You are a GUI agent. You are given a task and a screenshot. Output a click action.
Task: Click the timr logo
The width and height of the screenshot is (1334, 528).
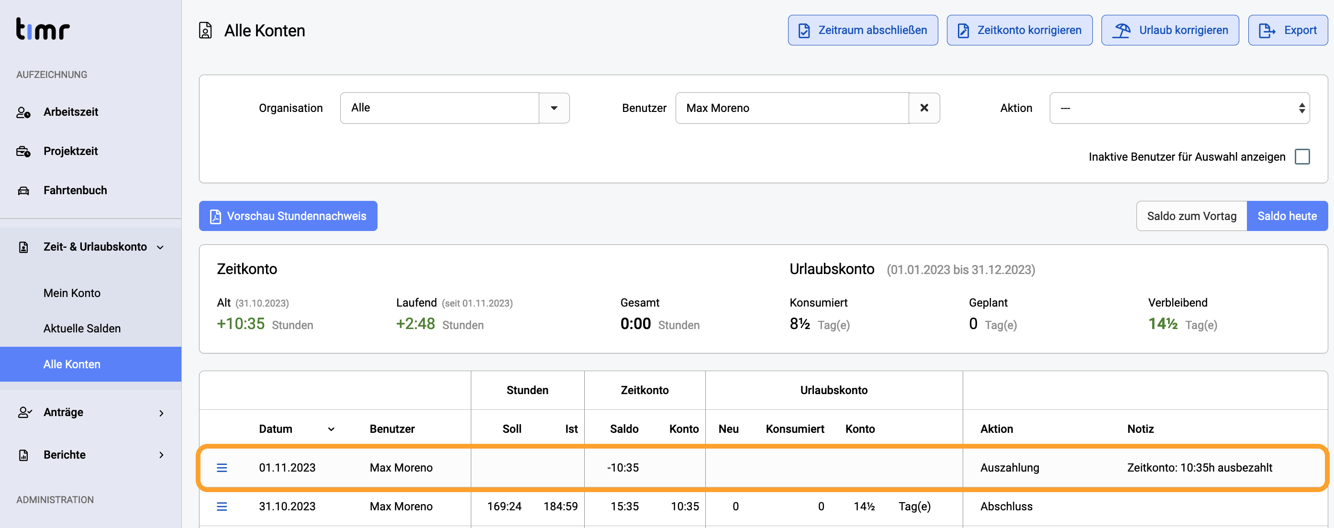[43, 29]
